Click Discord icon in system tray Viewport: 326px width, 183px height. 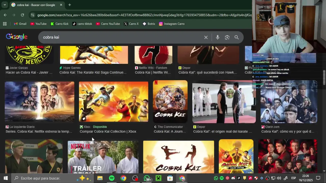point(233,178)
